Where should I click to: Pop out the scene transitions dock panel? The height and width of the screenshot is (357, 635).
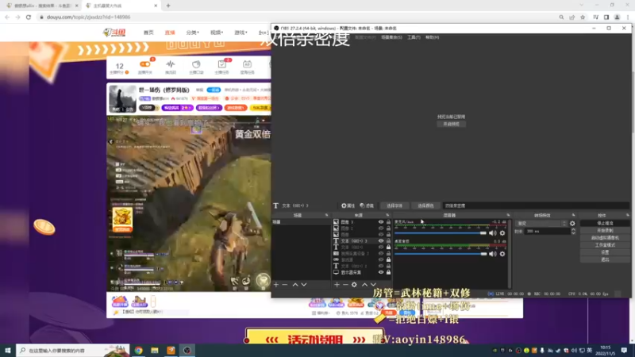(573, 215)
